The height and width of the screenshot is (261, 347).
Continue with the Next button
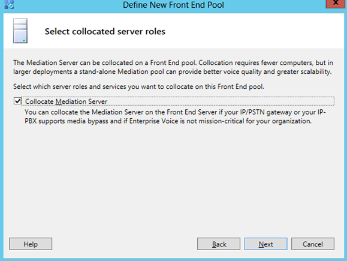(x=265, y=244)
